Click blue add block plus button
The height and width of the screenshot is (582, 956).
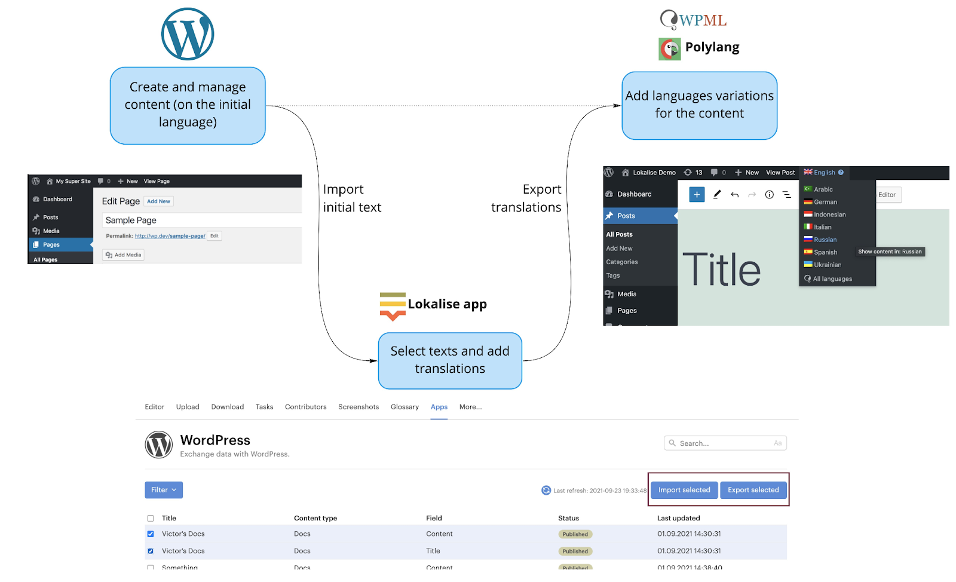697,195
